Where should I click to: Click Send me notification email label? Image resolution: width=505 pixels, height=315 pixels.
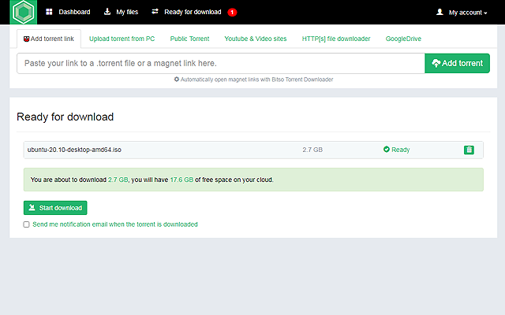[115, 224]
